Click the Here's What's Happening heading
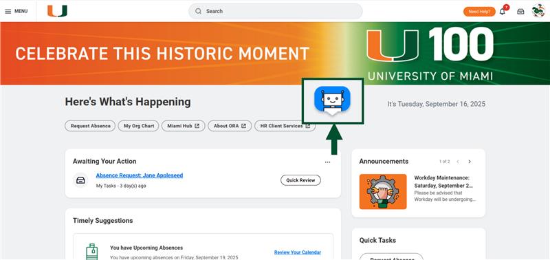Viewport: 550px width, 260px height. (x=128, y=102)
